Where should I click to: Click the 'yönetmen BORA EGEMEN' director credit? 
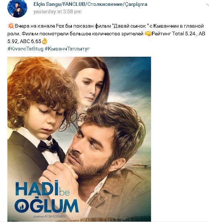point(49,216)
